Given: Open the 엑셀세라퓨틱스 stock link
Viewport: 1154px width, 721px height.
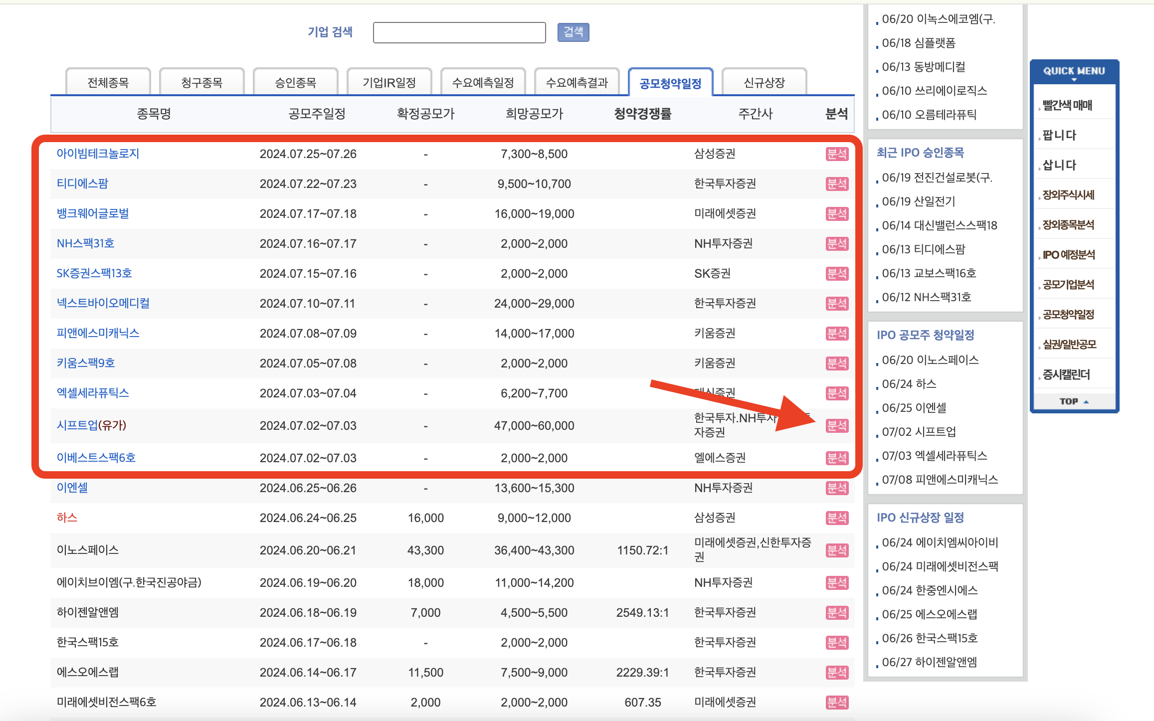Looking at the screenshot, I should click(x=93, y=393).
